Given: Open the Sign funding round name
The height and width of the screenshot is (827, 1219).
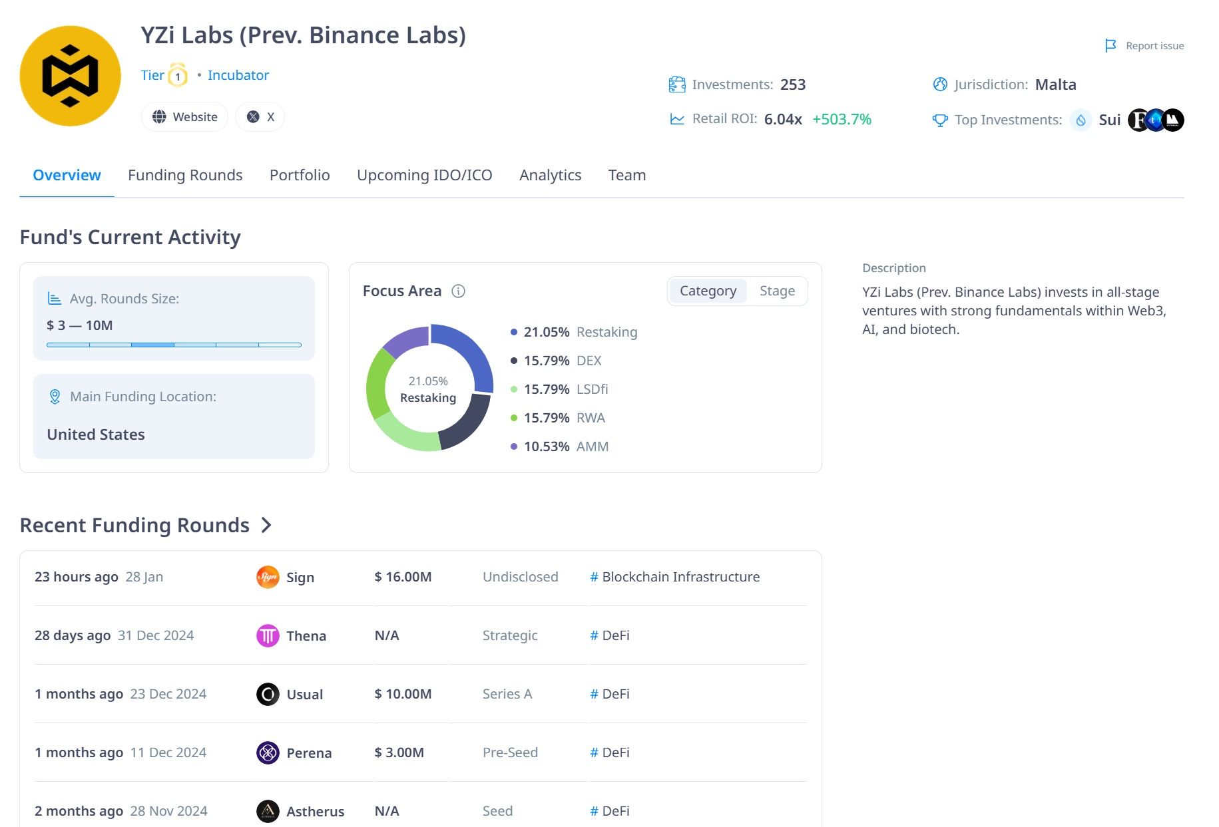Looking at the screenshot, I should 300,578.
